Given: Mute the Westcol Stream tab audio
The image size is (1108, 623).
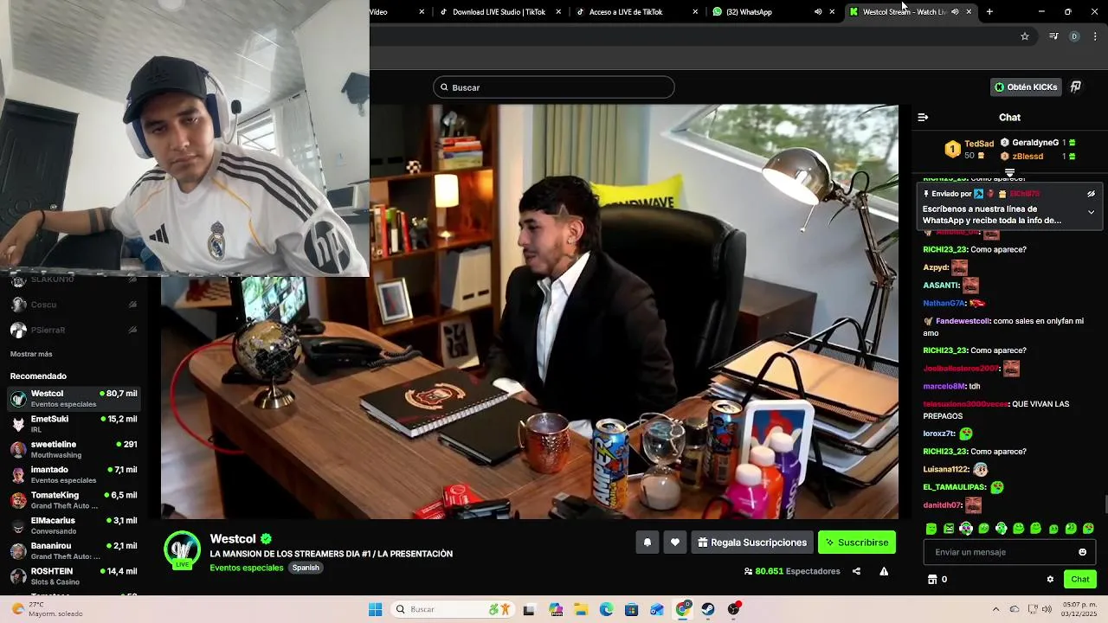Looking at the screenshot, I should coord(955,12).
